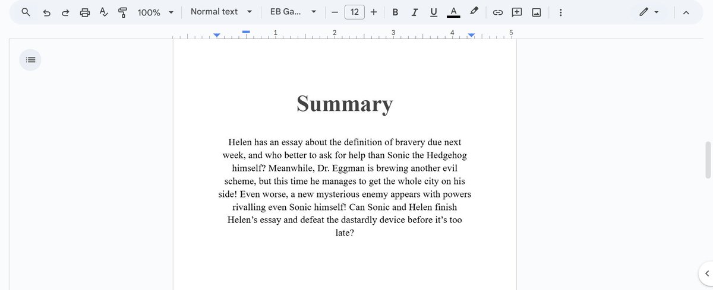Insert a link
The height and width of the screenshot is (290, 713).
(x=498, y=12)
